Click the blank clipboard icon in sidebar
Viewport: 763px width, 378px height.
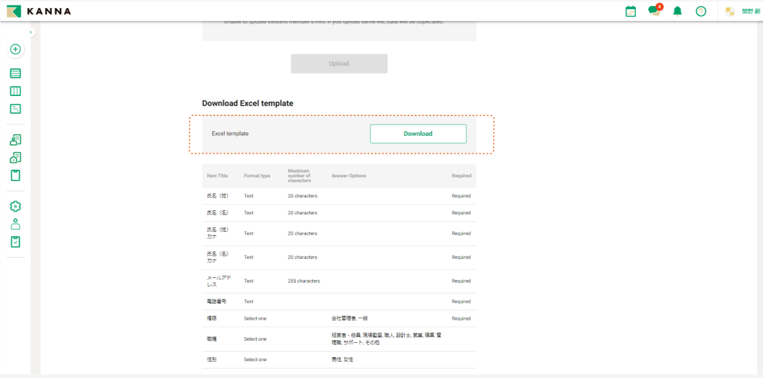click(16, 176)
